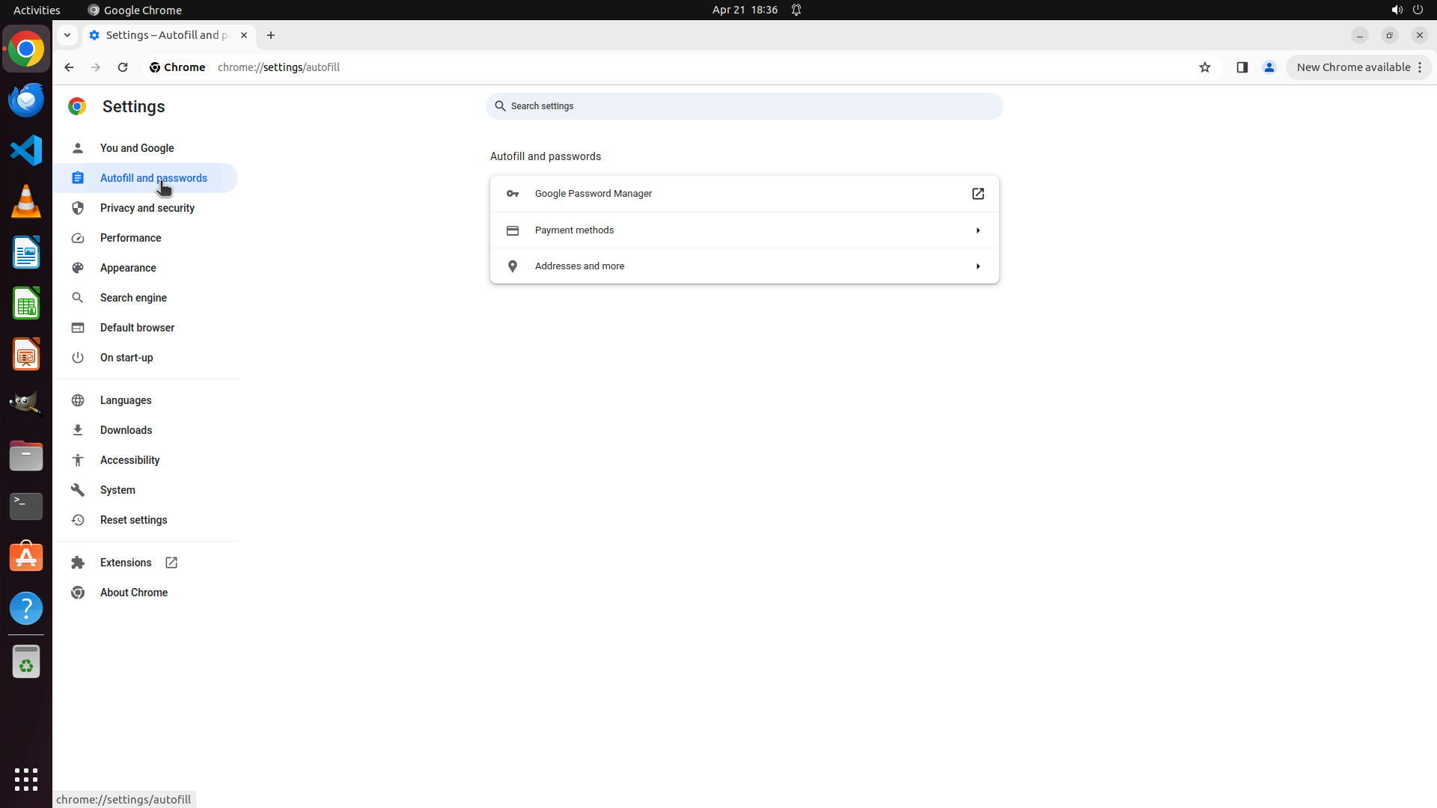Reload the settings page
The width and height of the screenshot is (1437, 808).
click(123, 67)
